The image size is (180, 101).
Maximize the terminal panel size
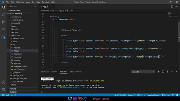coord(172,72)
